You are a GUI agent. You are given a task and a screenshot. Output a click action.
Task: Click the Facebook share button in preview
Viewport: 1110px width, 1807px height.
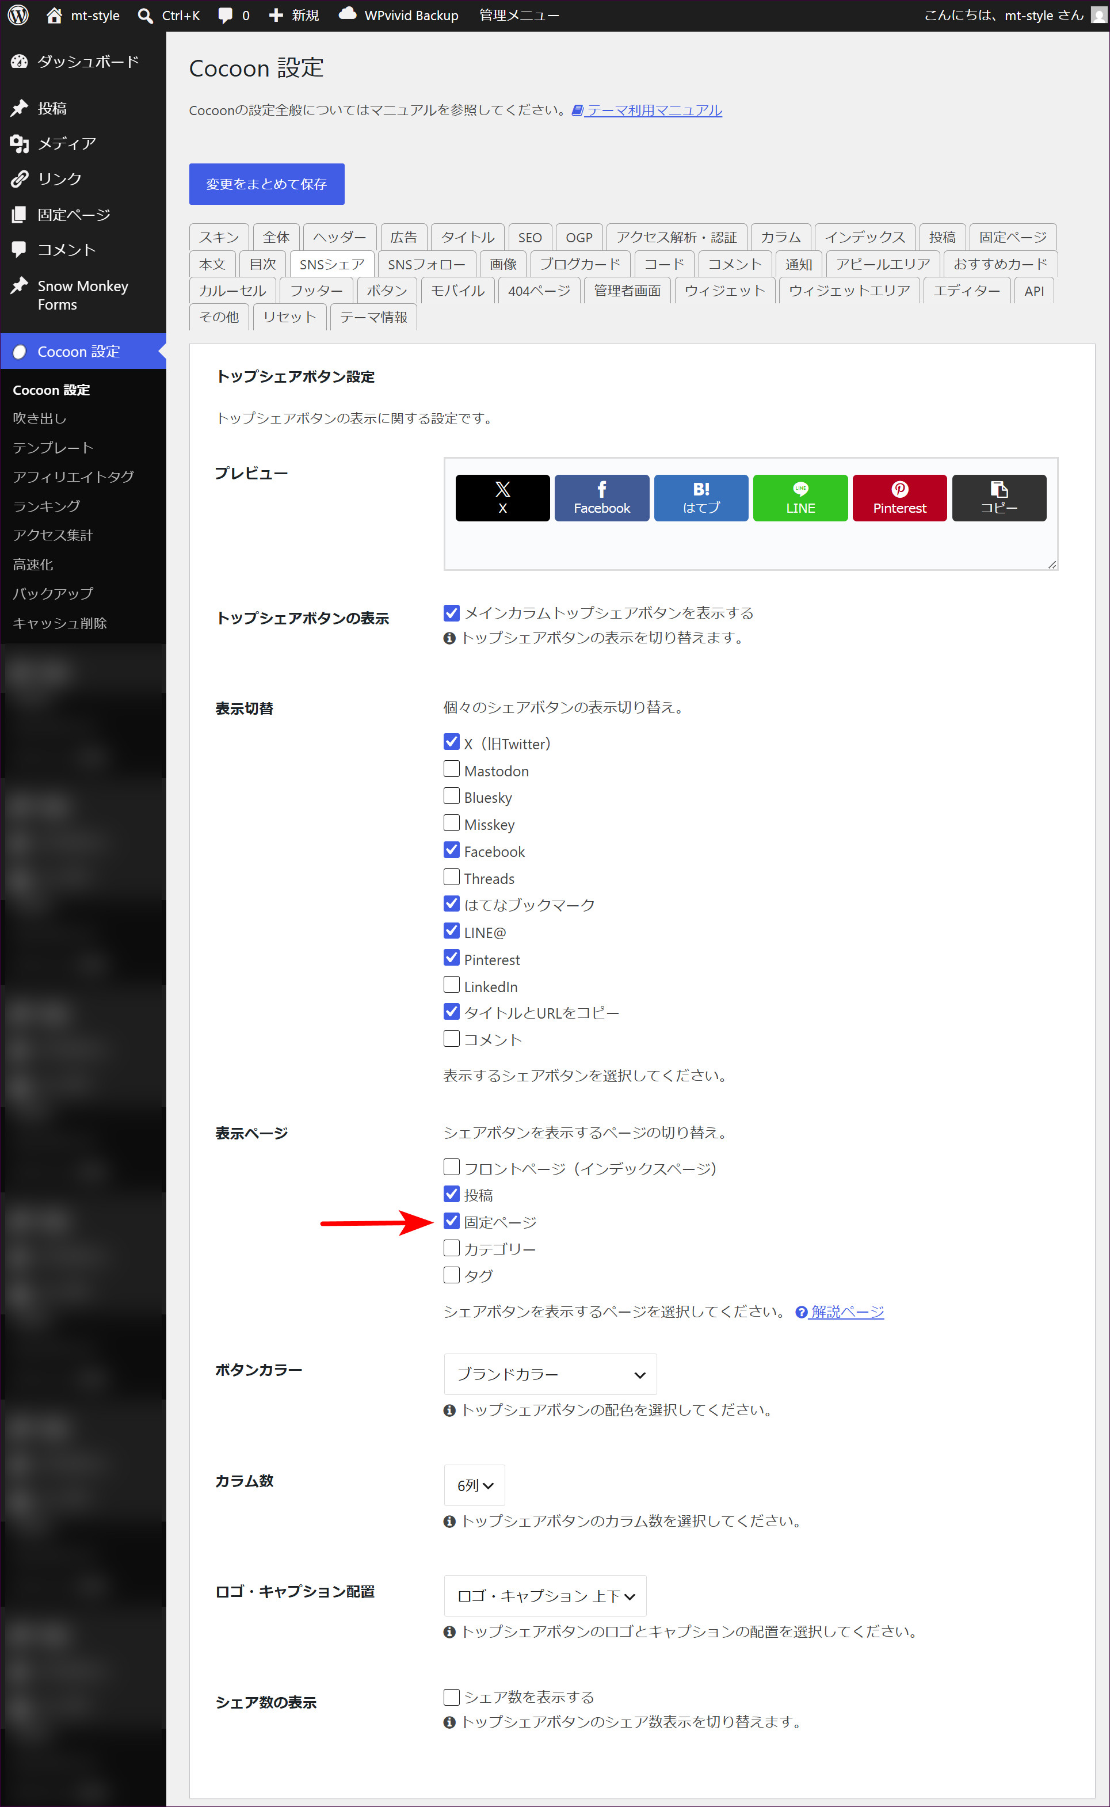(x=602, y=498)
